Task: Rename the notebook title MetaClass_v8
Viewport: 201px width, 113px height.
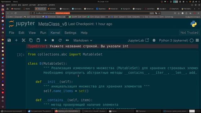Action: click(x=52, y=24)
